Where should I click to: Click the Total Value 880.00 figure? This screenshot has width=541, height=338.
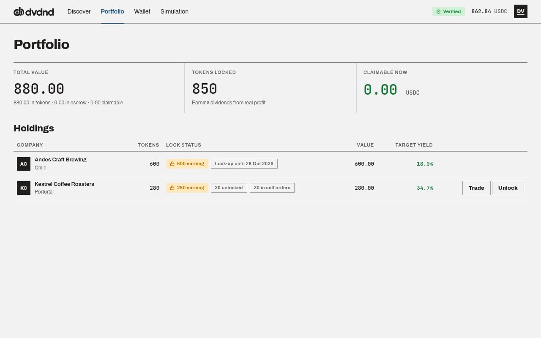tap(39, 89)
